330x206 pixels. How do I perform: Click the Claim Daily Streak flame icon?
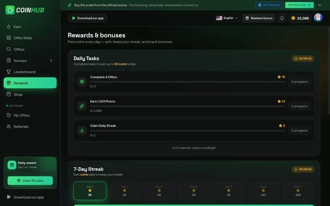click(x=82, y=130)
